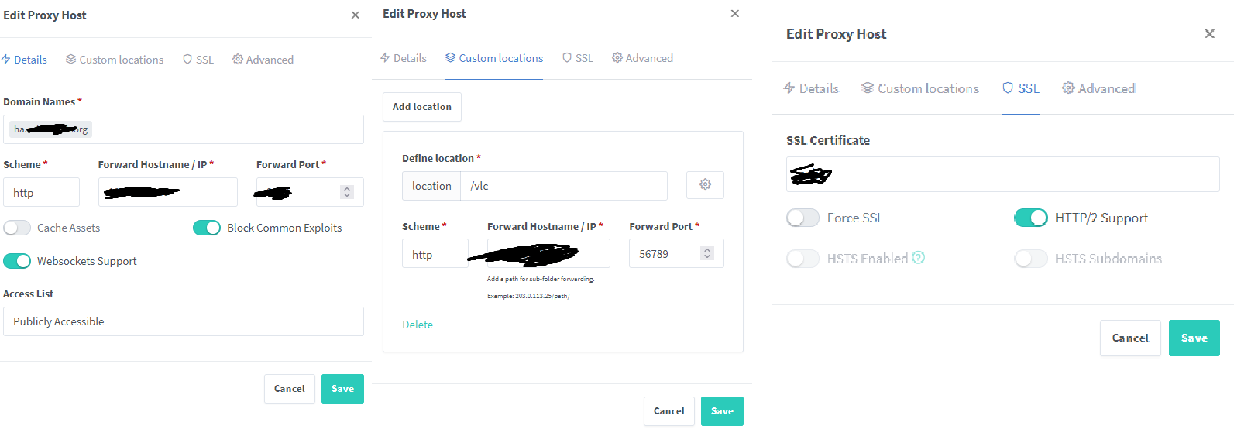Enable the Force SSL toggle
The width and height of the screenshot is (1251, 443).
(x=802, y=218)
